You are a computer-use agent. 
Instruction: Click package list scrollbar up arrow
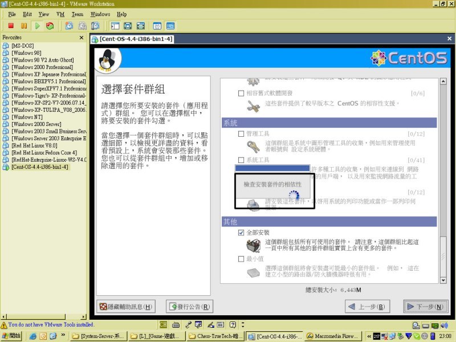[443, 82]
